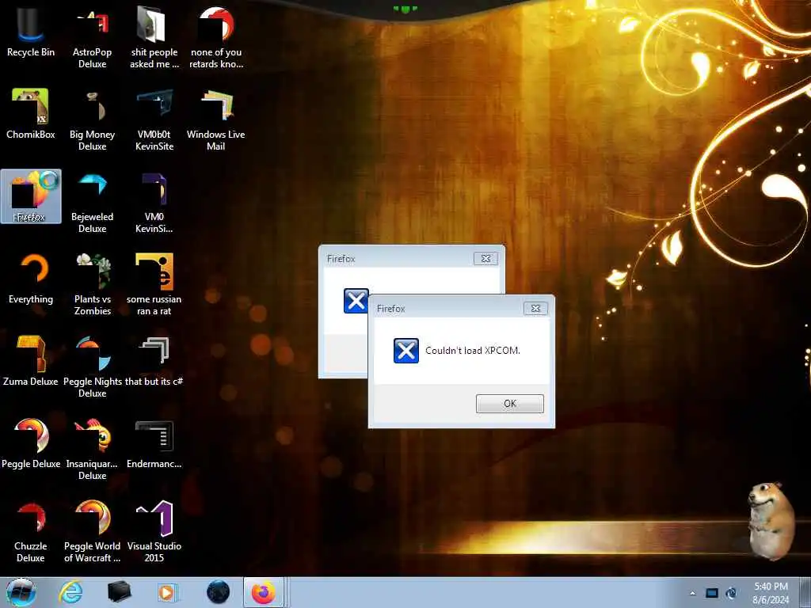Click the black box icon on the taskbar
811x608 pixels.
[119, 592]
